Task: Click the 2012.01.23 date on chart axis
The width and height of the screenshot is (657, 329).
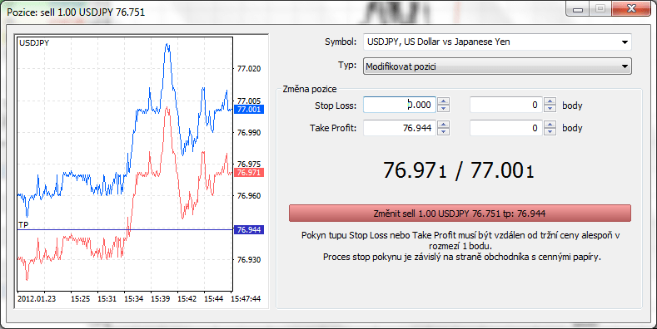Action: (x=37, y=299)
